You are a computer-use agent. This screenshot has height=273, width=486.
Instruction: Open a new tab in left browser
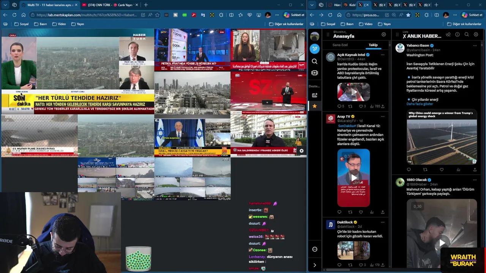pos(146,5)
